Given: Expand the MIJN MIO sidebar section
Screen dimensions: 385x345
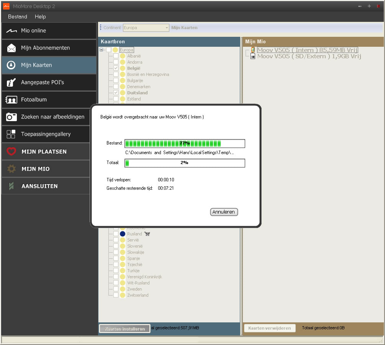Looking at the screenshot, I should [35, 169].
